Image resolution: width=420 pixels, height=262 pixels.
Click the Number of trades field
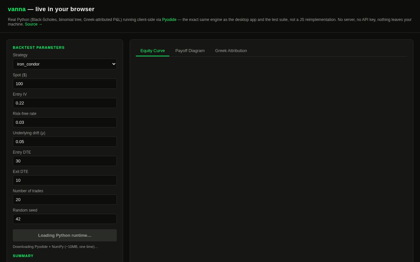pyautogui.click(x=65, y=199)
